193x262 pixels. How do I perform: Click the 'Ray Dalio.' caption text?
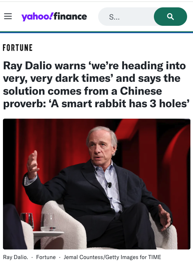tap(15, 257)
